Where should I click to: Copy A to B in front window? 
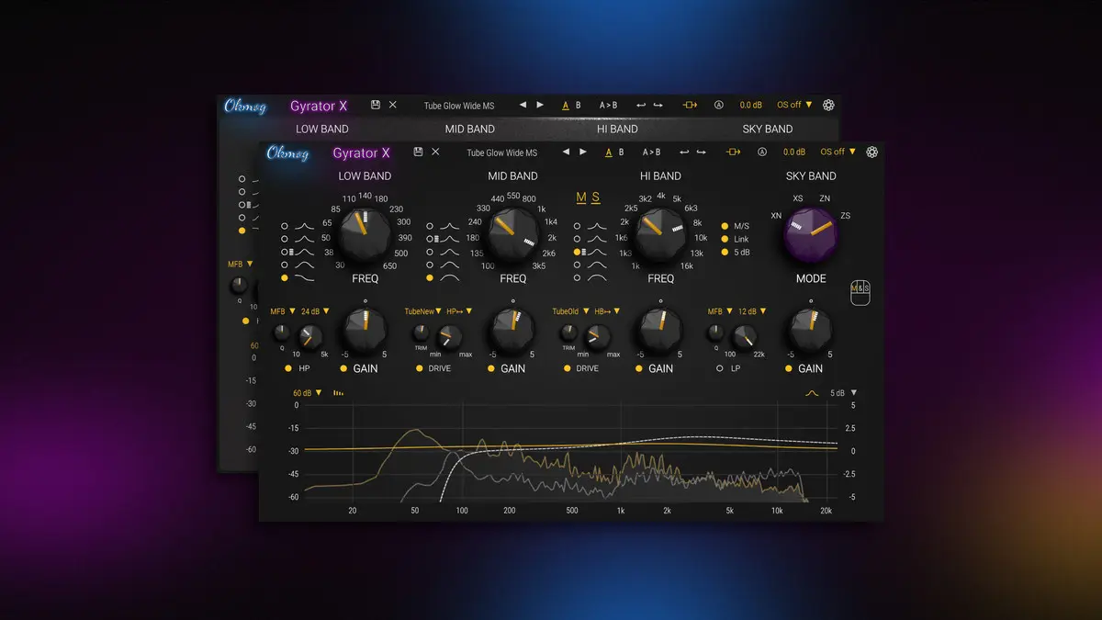pos(651,152)
